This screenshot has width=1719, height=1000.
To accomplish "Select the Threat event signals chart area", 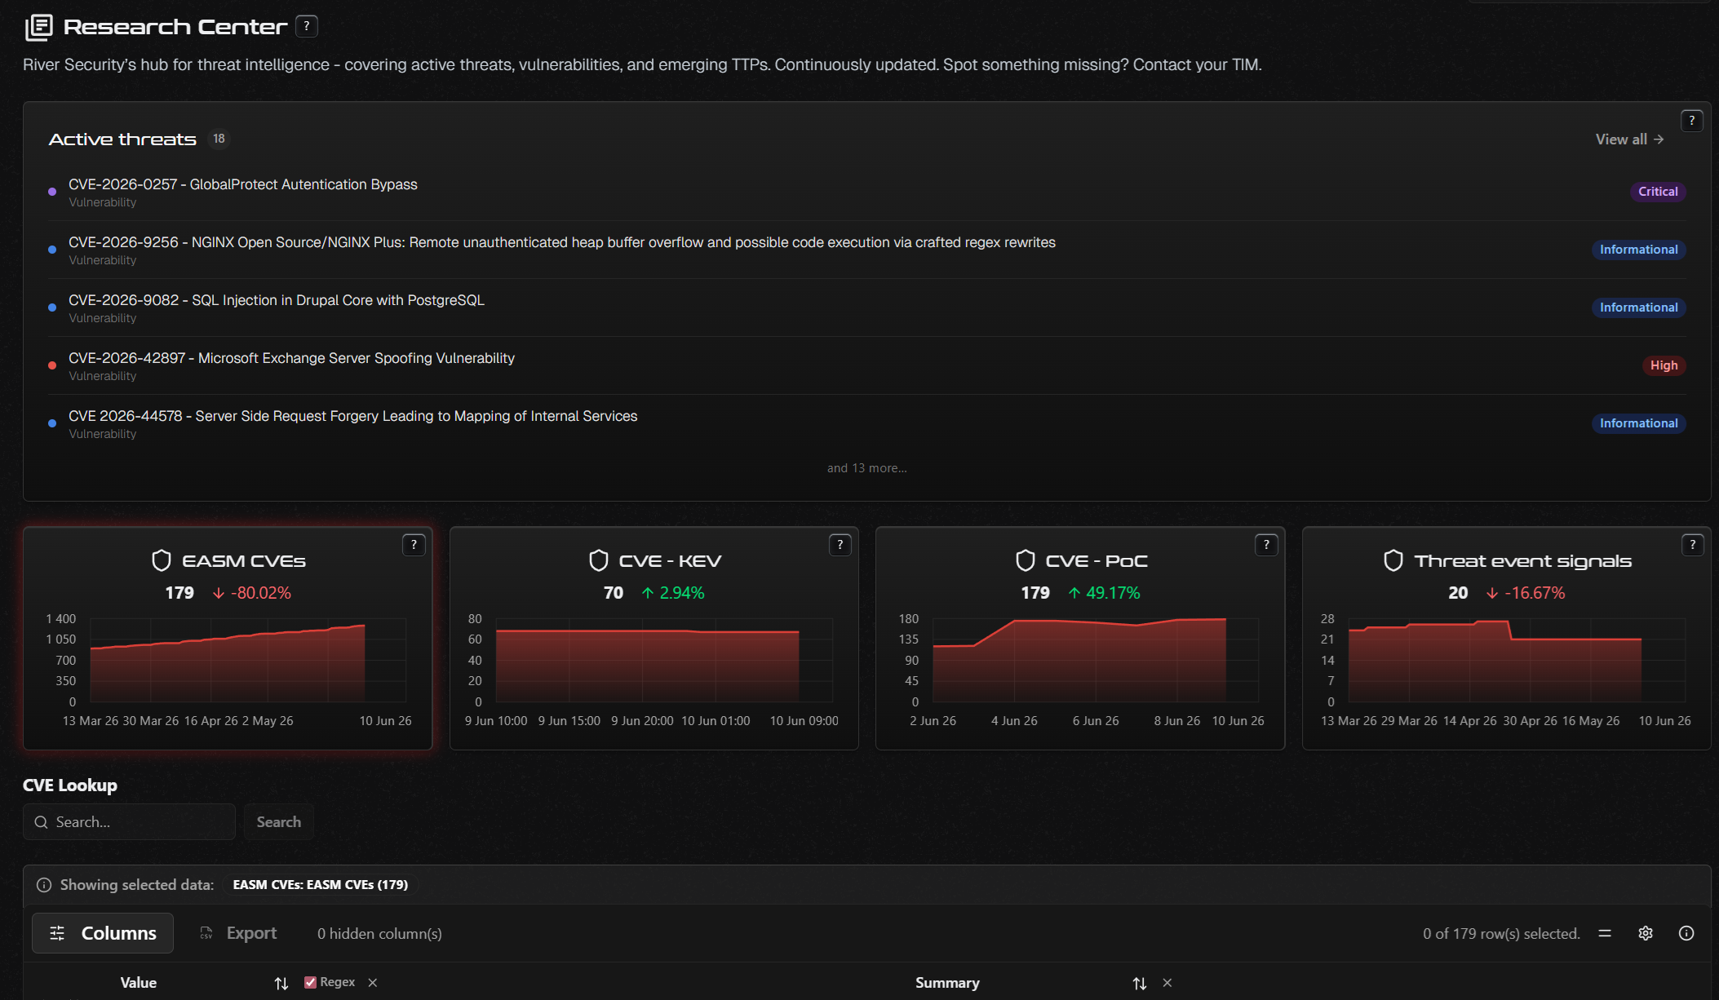I will click(x=1516, y=661).
